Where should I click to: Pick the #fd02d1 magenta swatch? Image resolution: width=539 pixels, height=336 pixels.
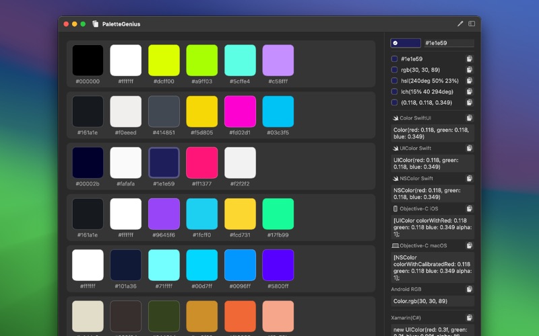coord(240,112)
